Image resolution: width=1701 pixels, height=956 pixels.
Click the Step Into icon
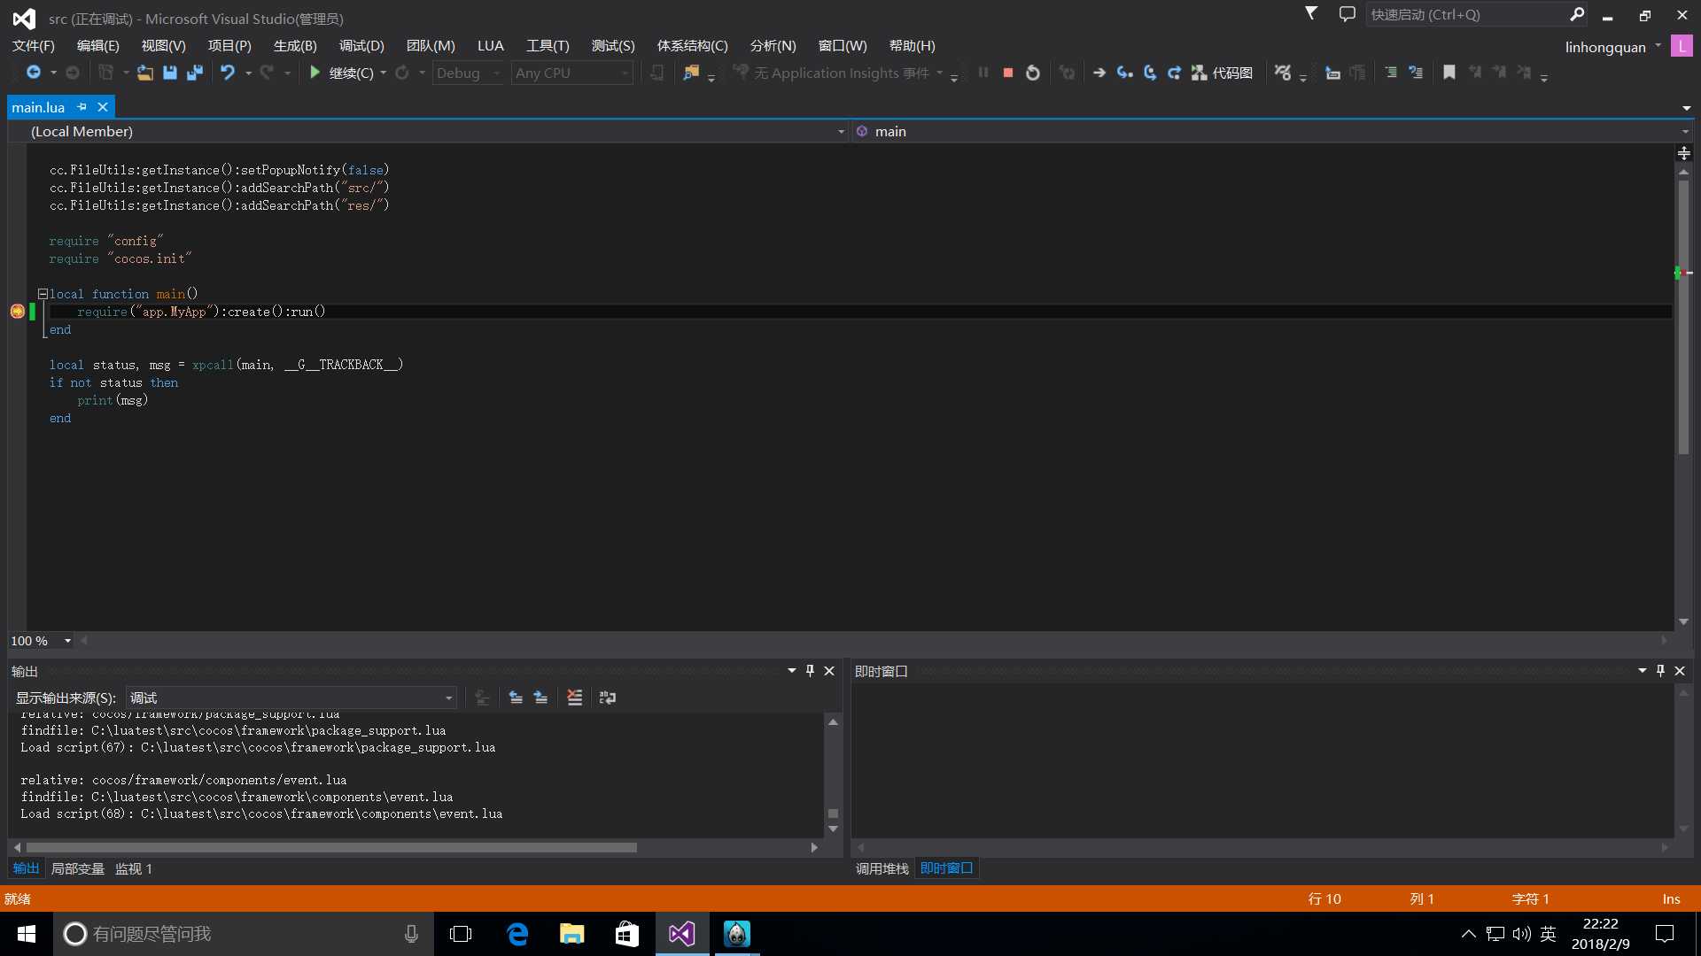(x=1124, y=73)
